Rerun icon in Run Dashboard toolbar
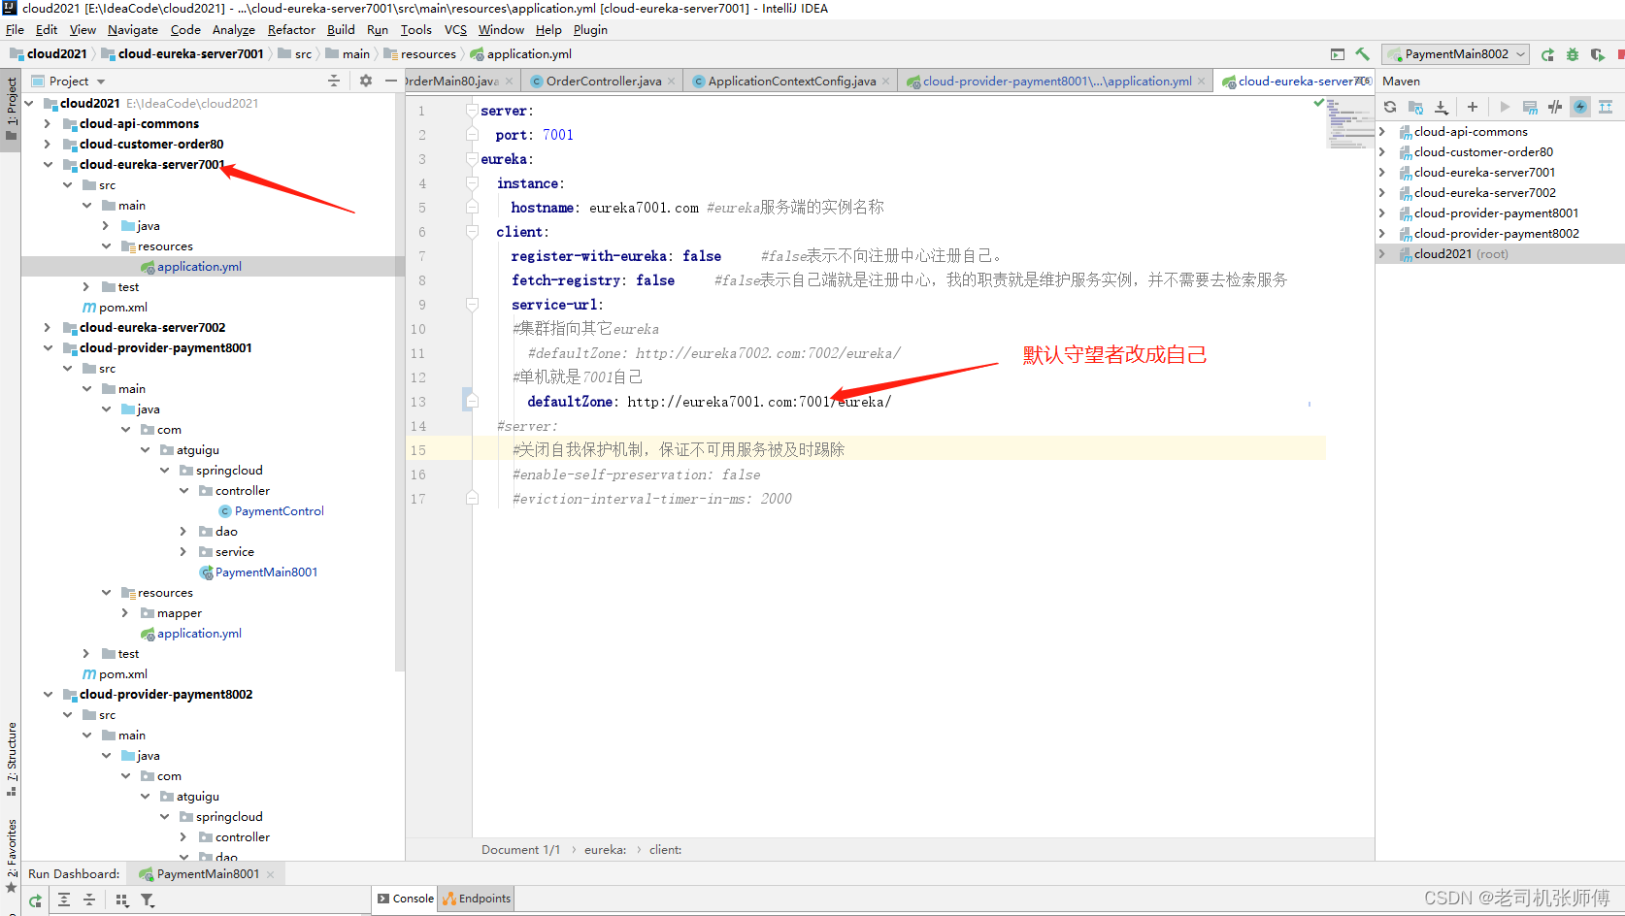This screenshot has height=916, width=1625. tap(35, 900)
